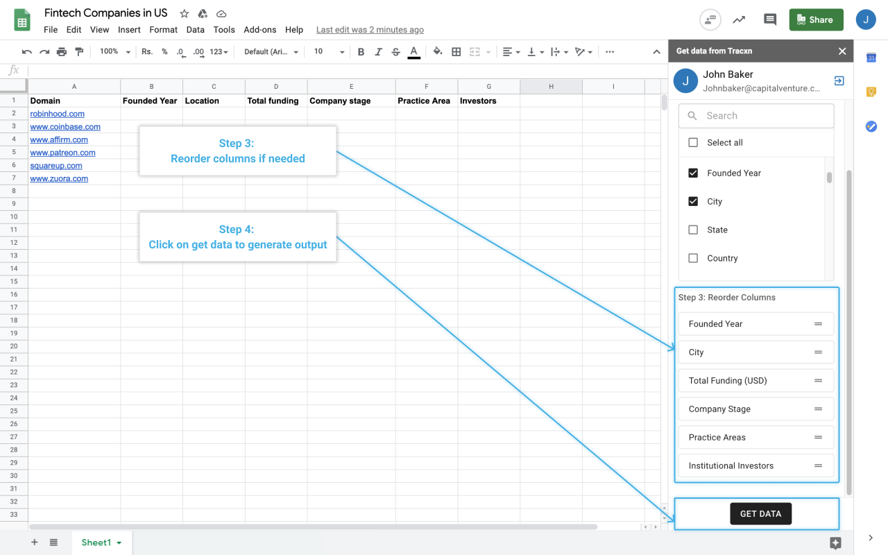The image size is (888, 555).
Task: Open Google Calendar in the side panel
Action: tap(871, 58)
